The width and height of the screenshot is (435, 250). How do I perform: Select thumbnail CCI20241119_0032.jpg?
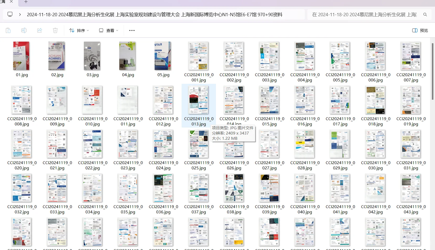(x=22, y=188)
